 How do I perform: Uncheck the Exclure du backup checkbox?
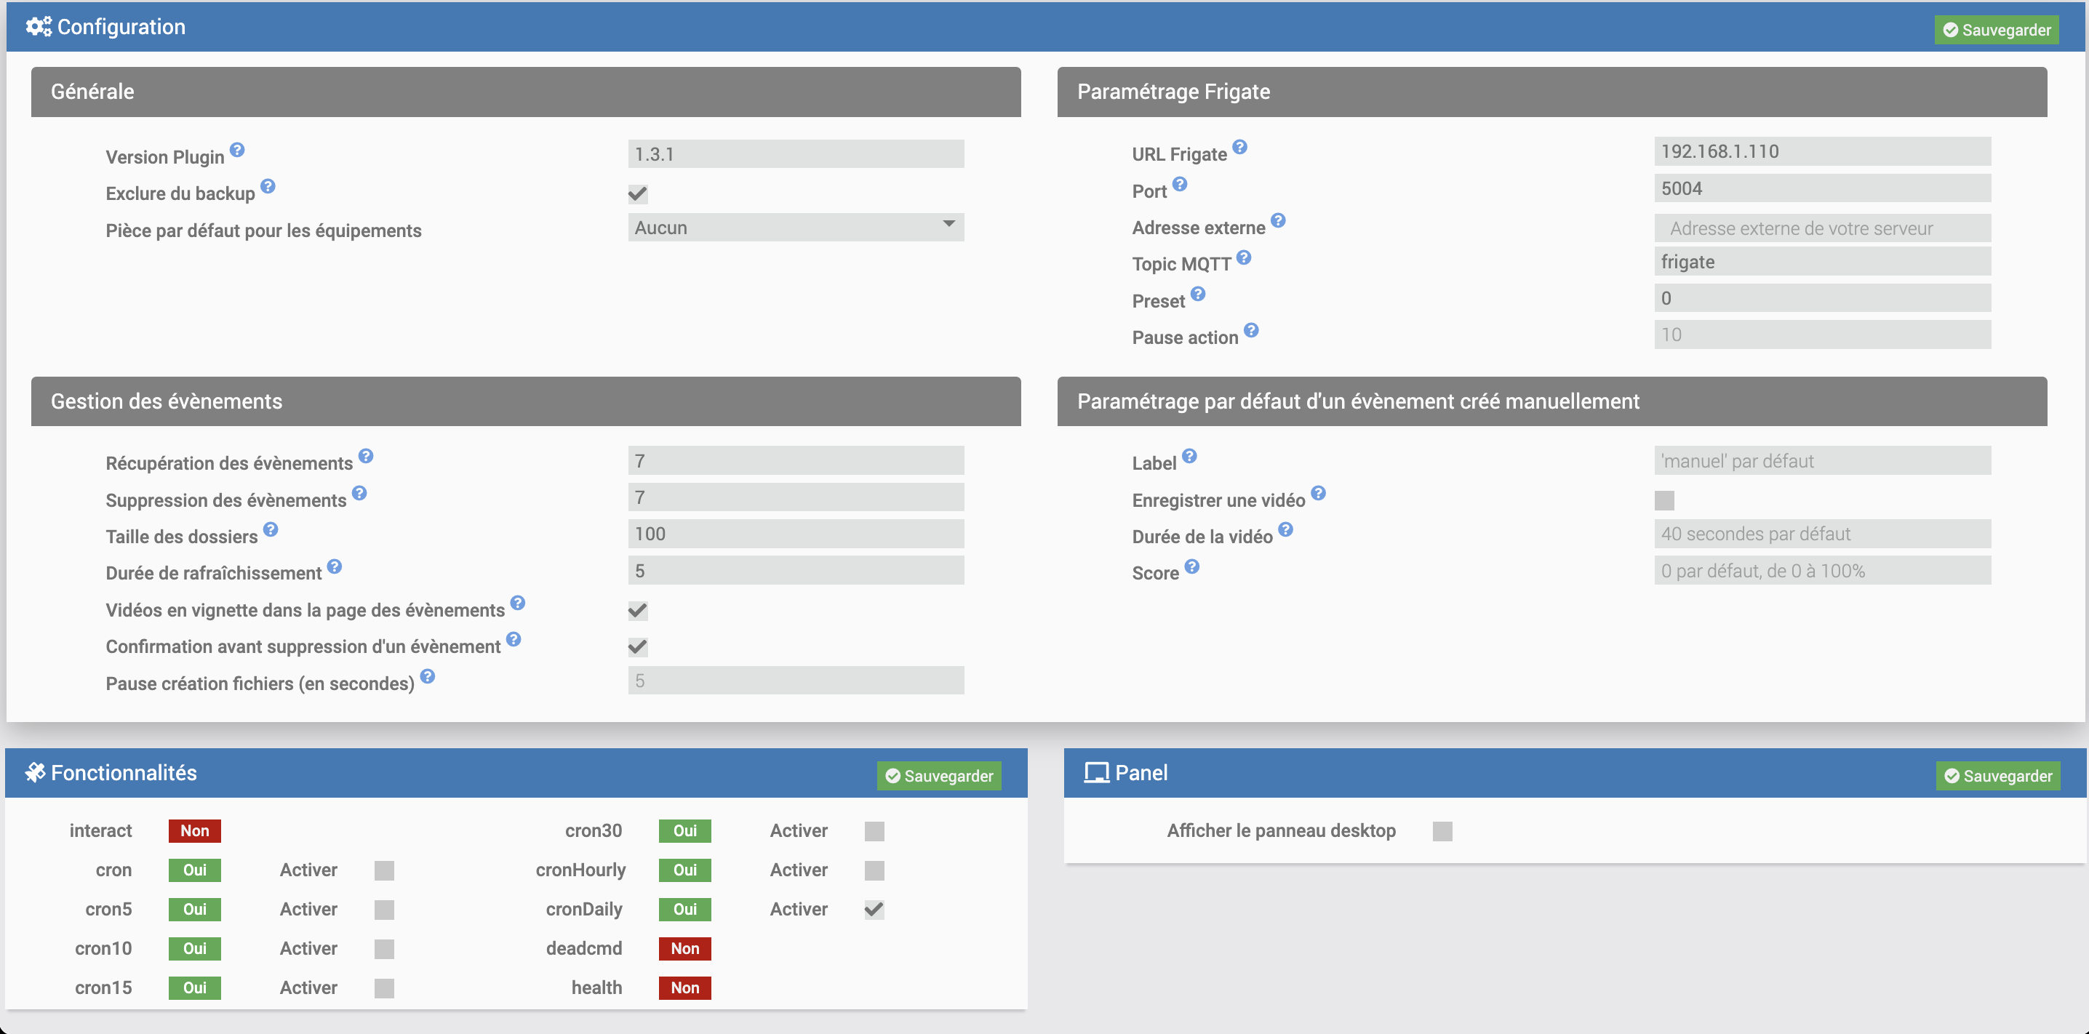point(637,194)
